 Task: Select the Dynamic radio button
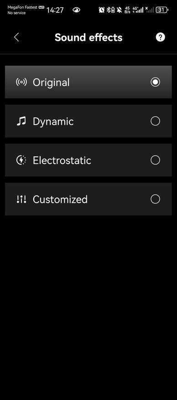[x=155, y=121]
